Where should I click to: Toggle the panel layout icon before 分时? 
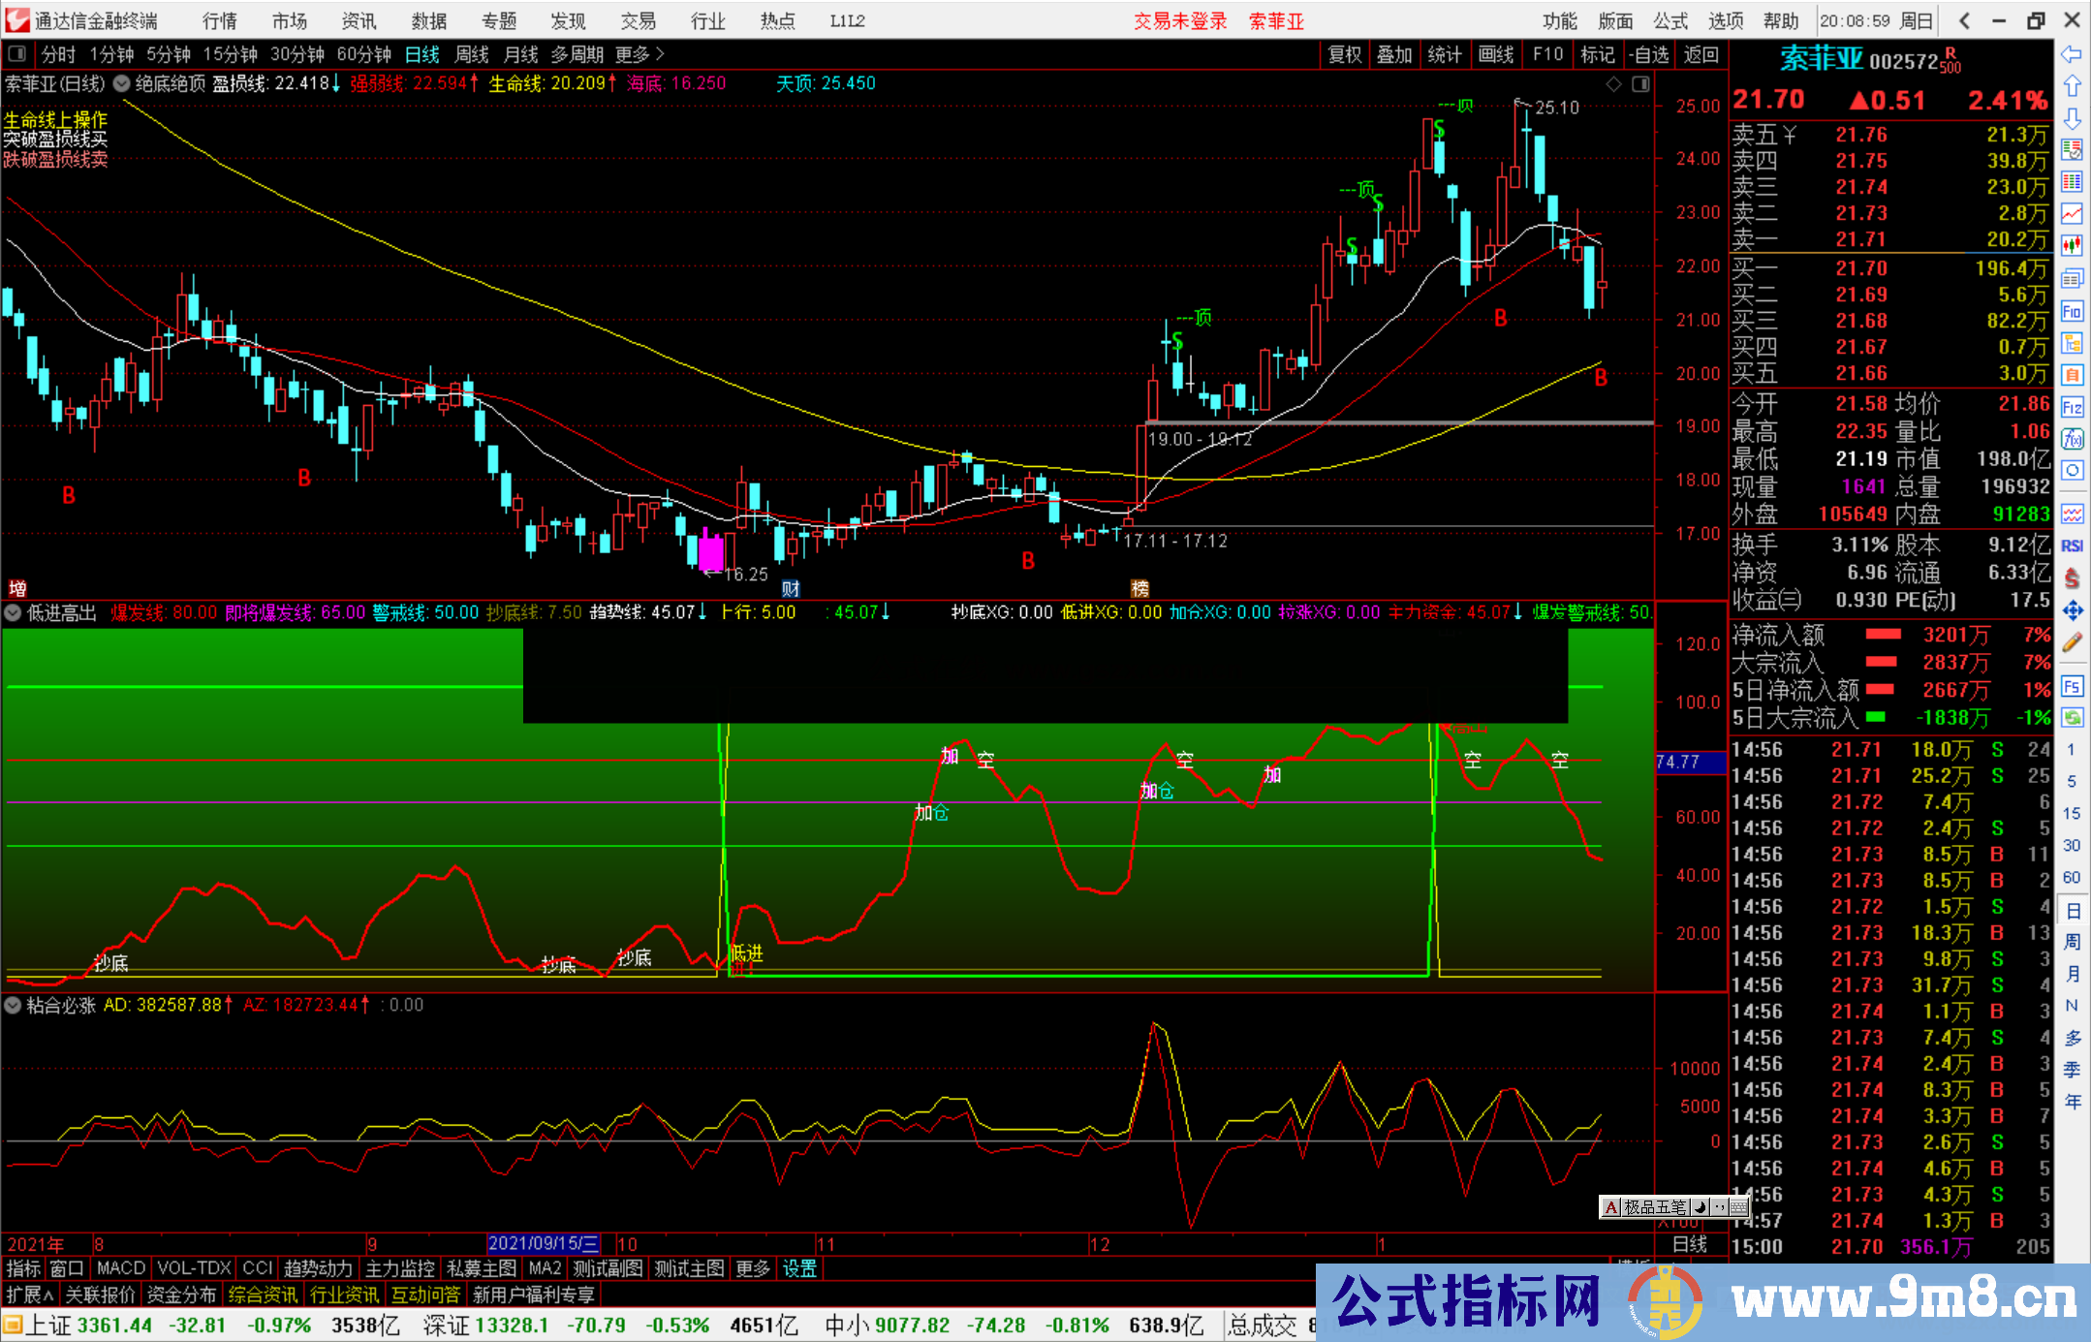pos(16,54)
